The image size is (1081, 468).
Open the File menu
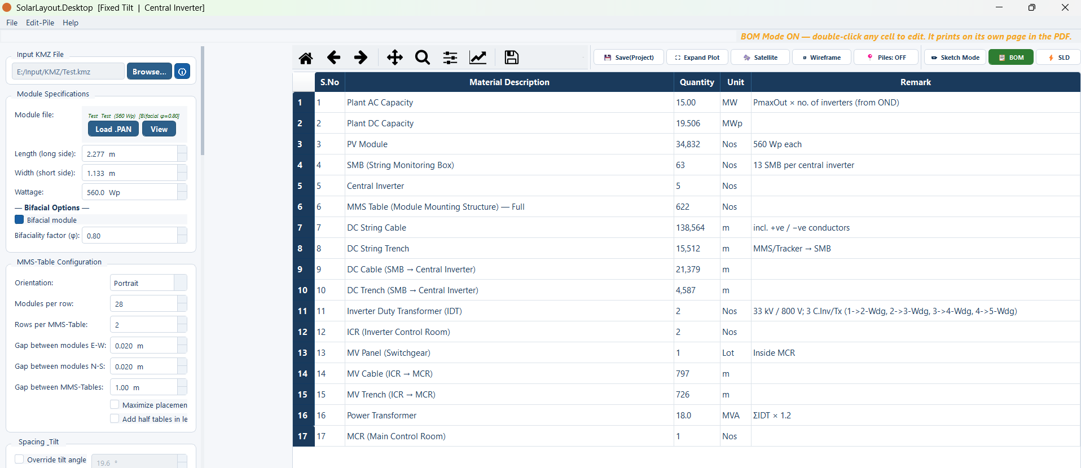(x=12, y=23)
